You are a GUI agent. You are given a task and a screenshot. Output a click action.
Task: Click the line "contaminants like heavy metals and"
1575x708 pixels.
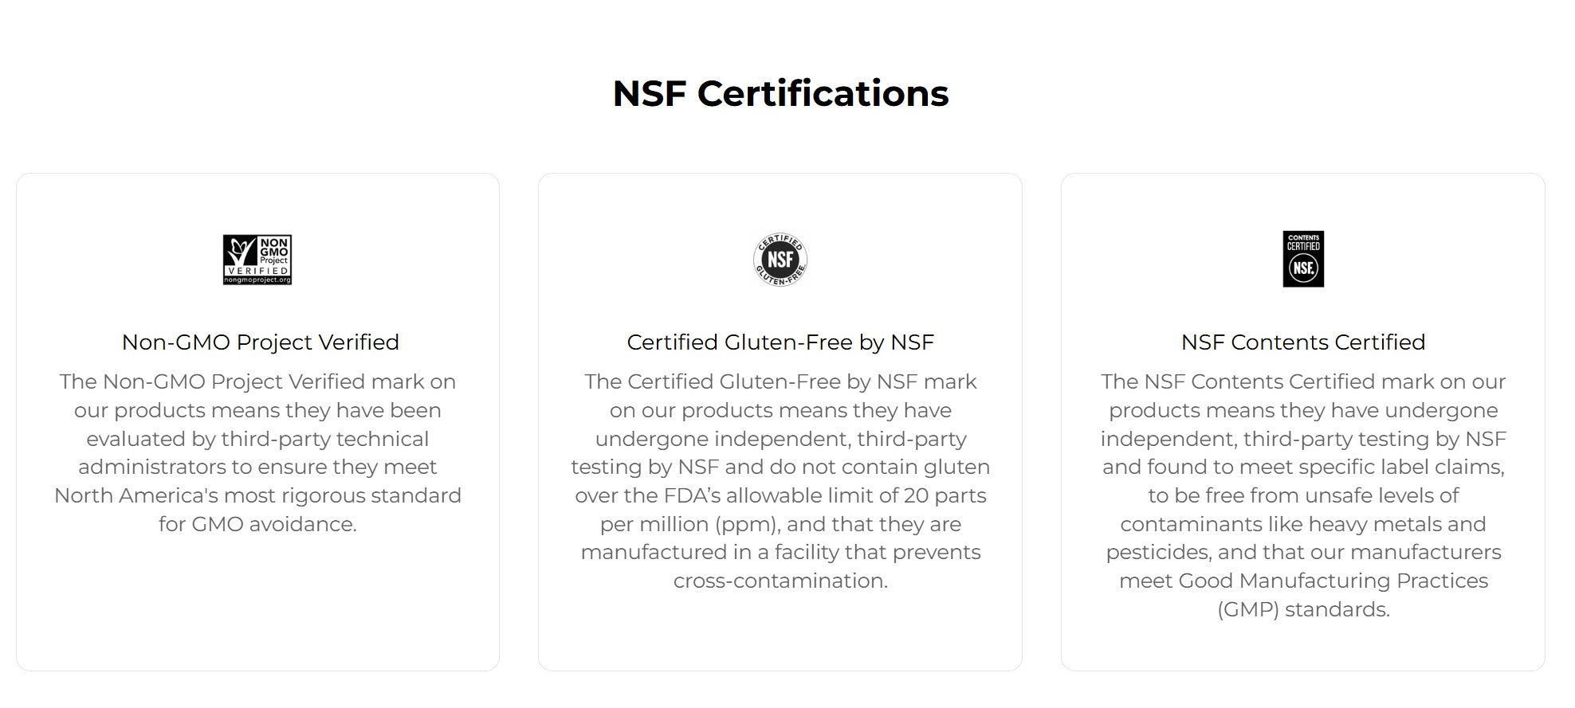pyautogui.click(x=1303, y=524)
